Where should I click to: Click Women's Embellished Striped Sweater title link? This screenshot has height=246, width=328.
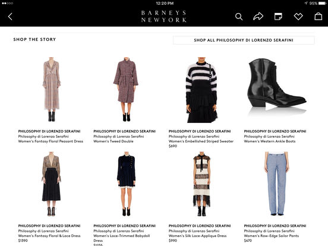pos(201,141)
